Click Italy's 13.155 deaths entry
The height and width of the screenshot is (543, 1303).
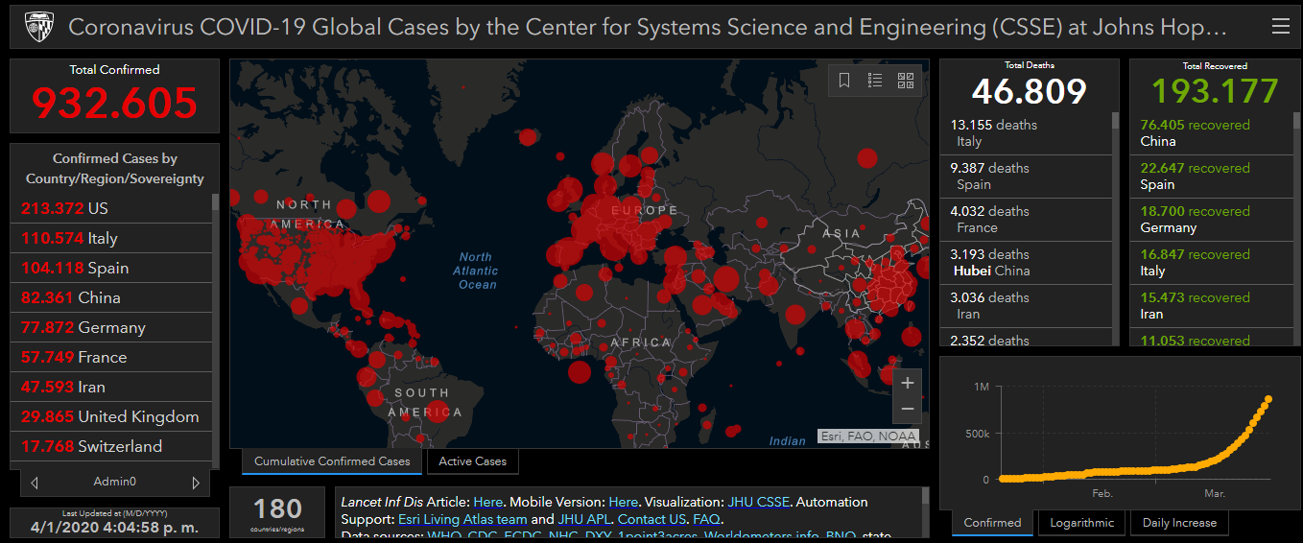1026,133
